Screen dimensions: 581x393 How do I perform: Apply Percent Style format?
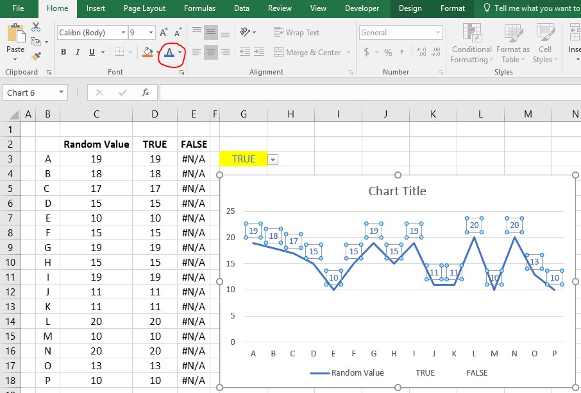pos(388,52)
